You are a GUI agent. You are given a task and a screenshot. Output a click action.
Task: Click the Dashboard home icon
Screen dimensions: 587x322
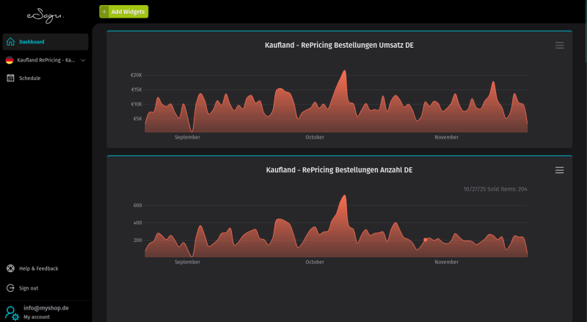pyautogui.click(x=10, y=42)
